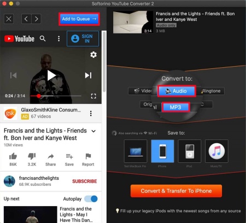Select the Audio conversion tab
246x223 pixels.
177,91
